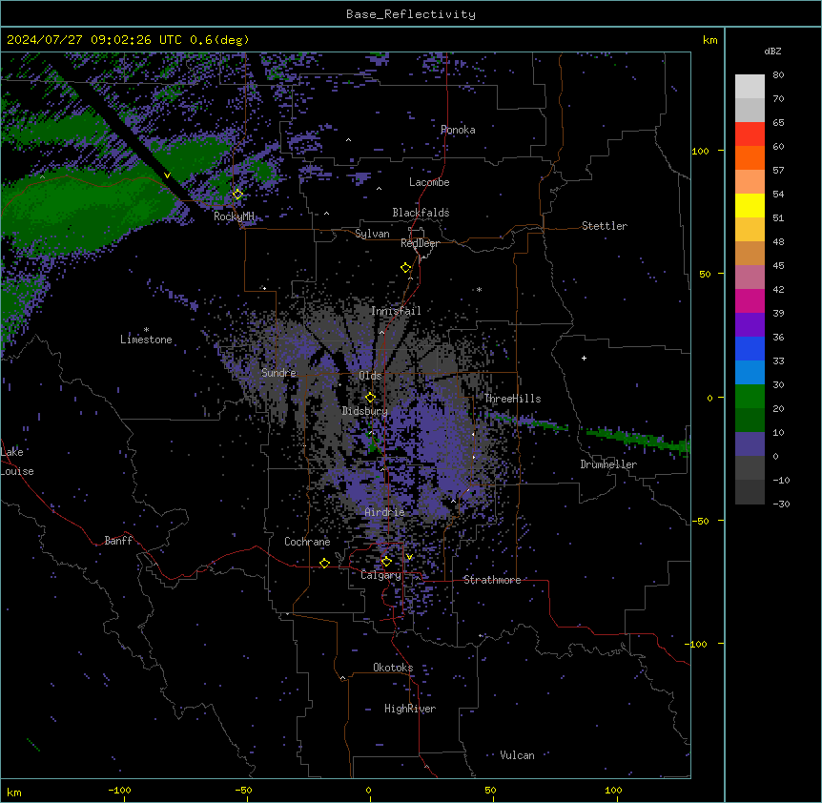Pick the light gray 80-70 dBZ legend swatch
Screen dimensions: 822x803
coord(750,87)
